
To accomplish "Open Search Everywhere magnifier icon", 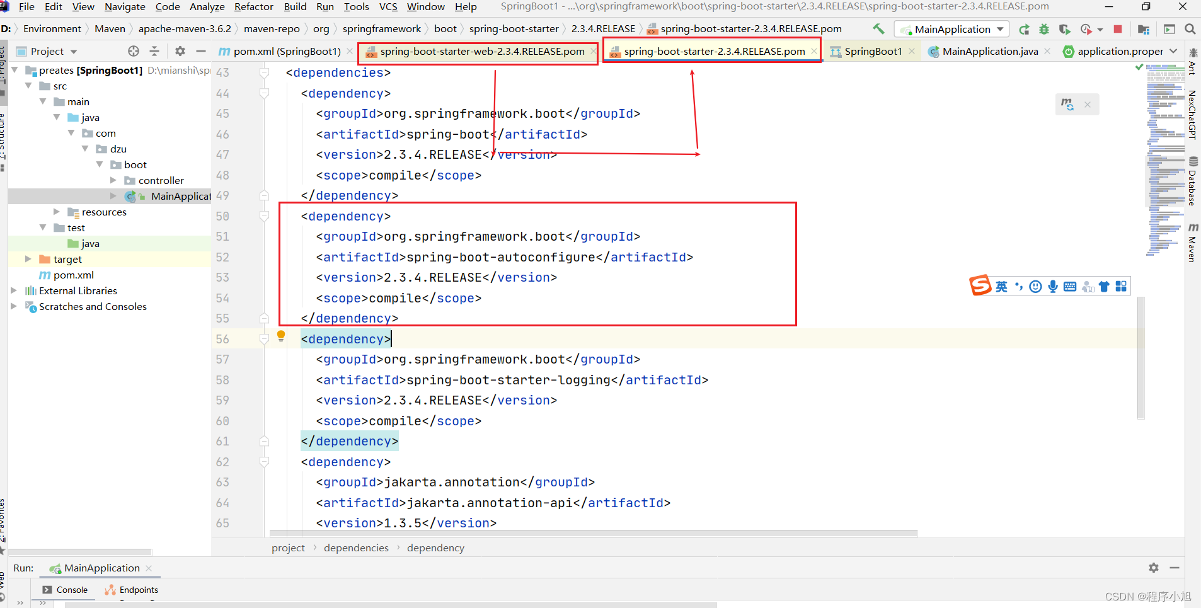I will [x=1190, y=29].
